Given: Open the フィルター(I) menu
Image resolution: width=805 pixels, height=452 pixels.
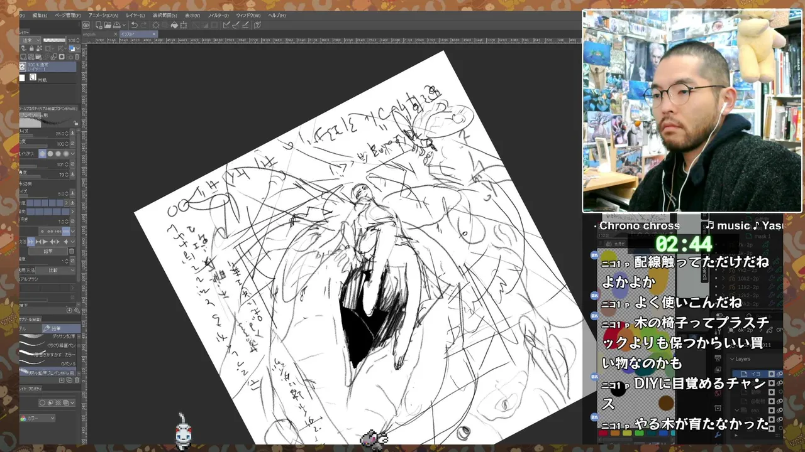Looking at the screenshot, I should pyautogui.click(x=218, y=16).
